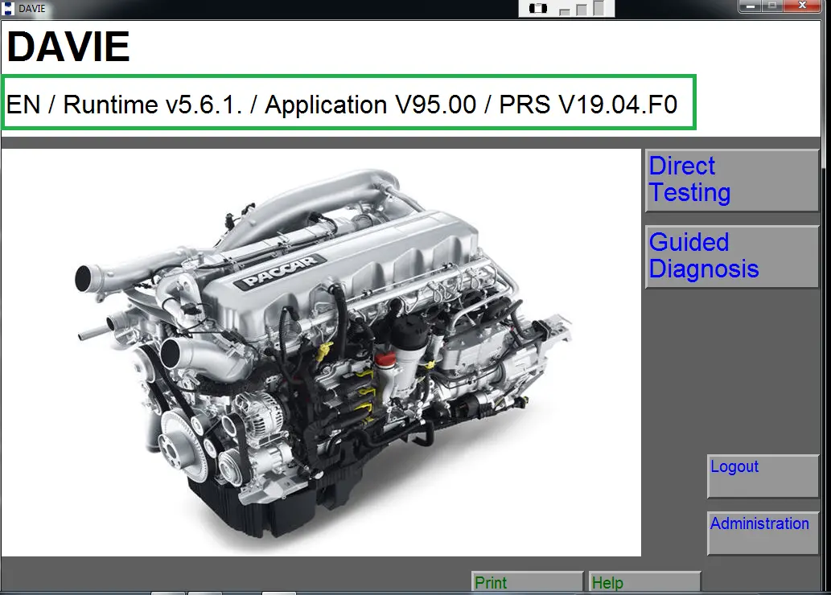Click the large DAVIE heading
This screenshot has height=595, width=831.
(68, 47)
